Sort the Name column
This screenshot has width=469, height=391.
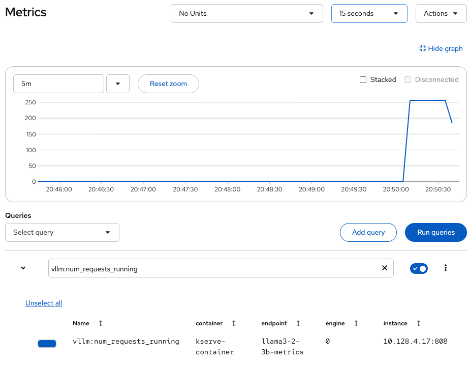100,323
